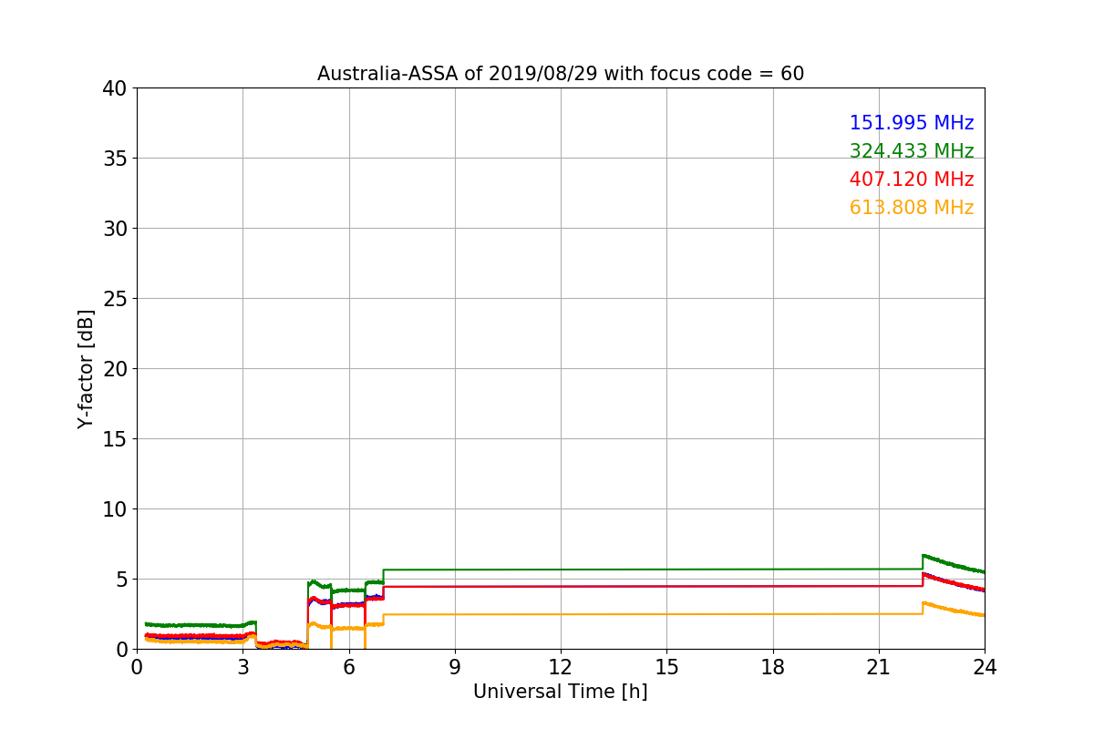Select the 407.120 MHz legend label
1094x729 pixels.
tap(912, 180)
